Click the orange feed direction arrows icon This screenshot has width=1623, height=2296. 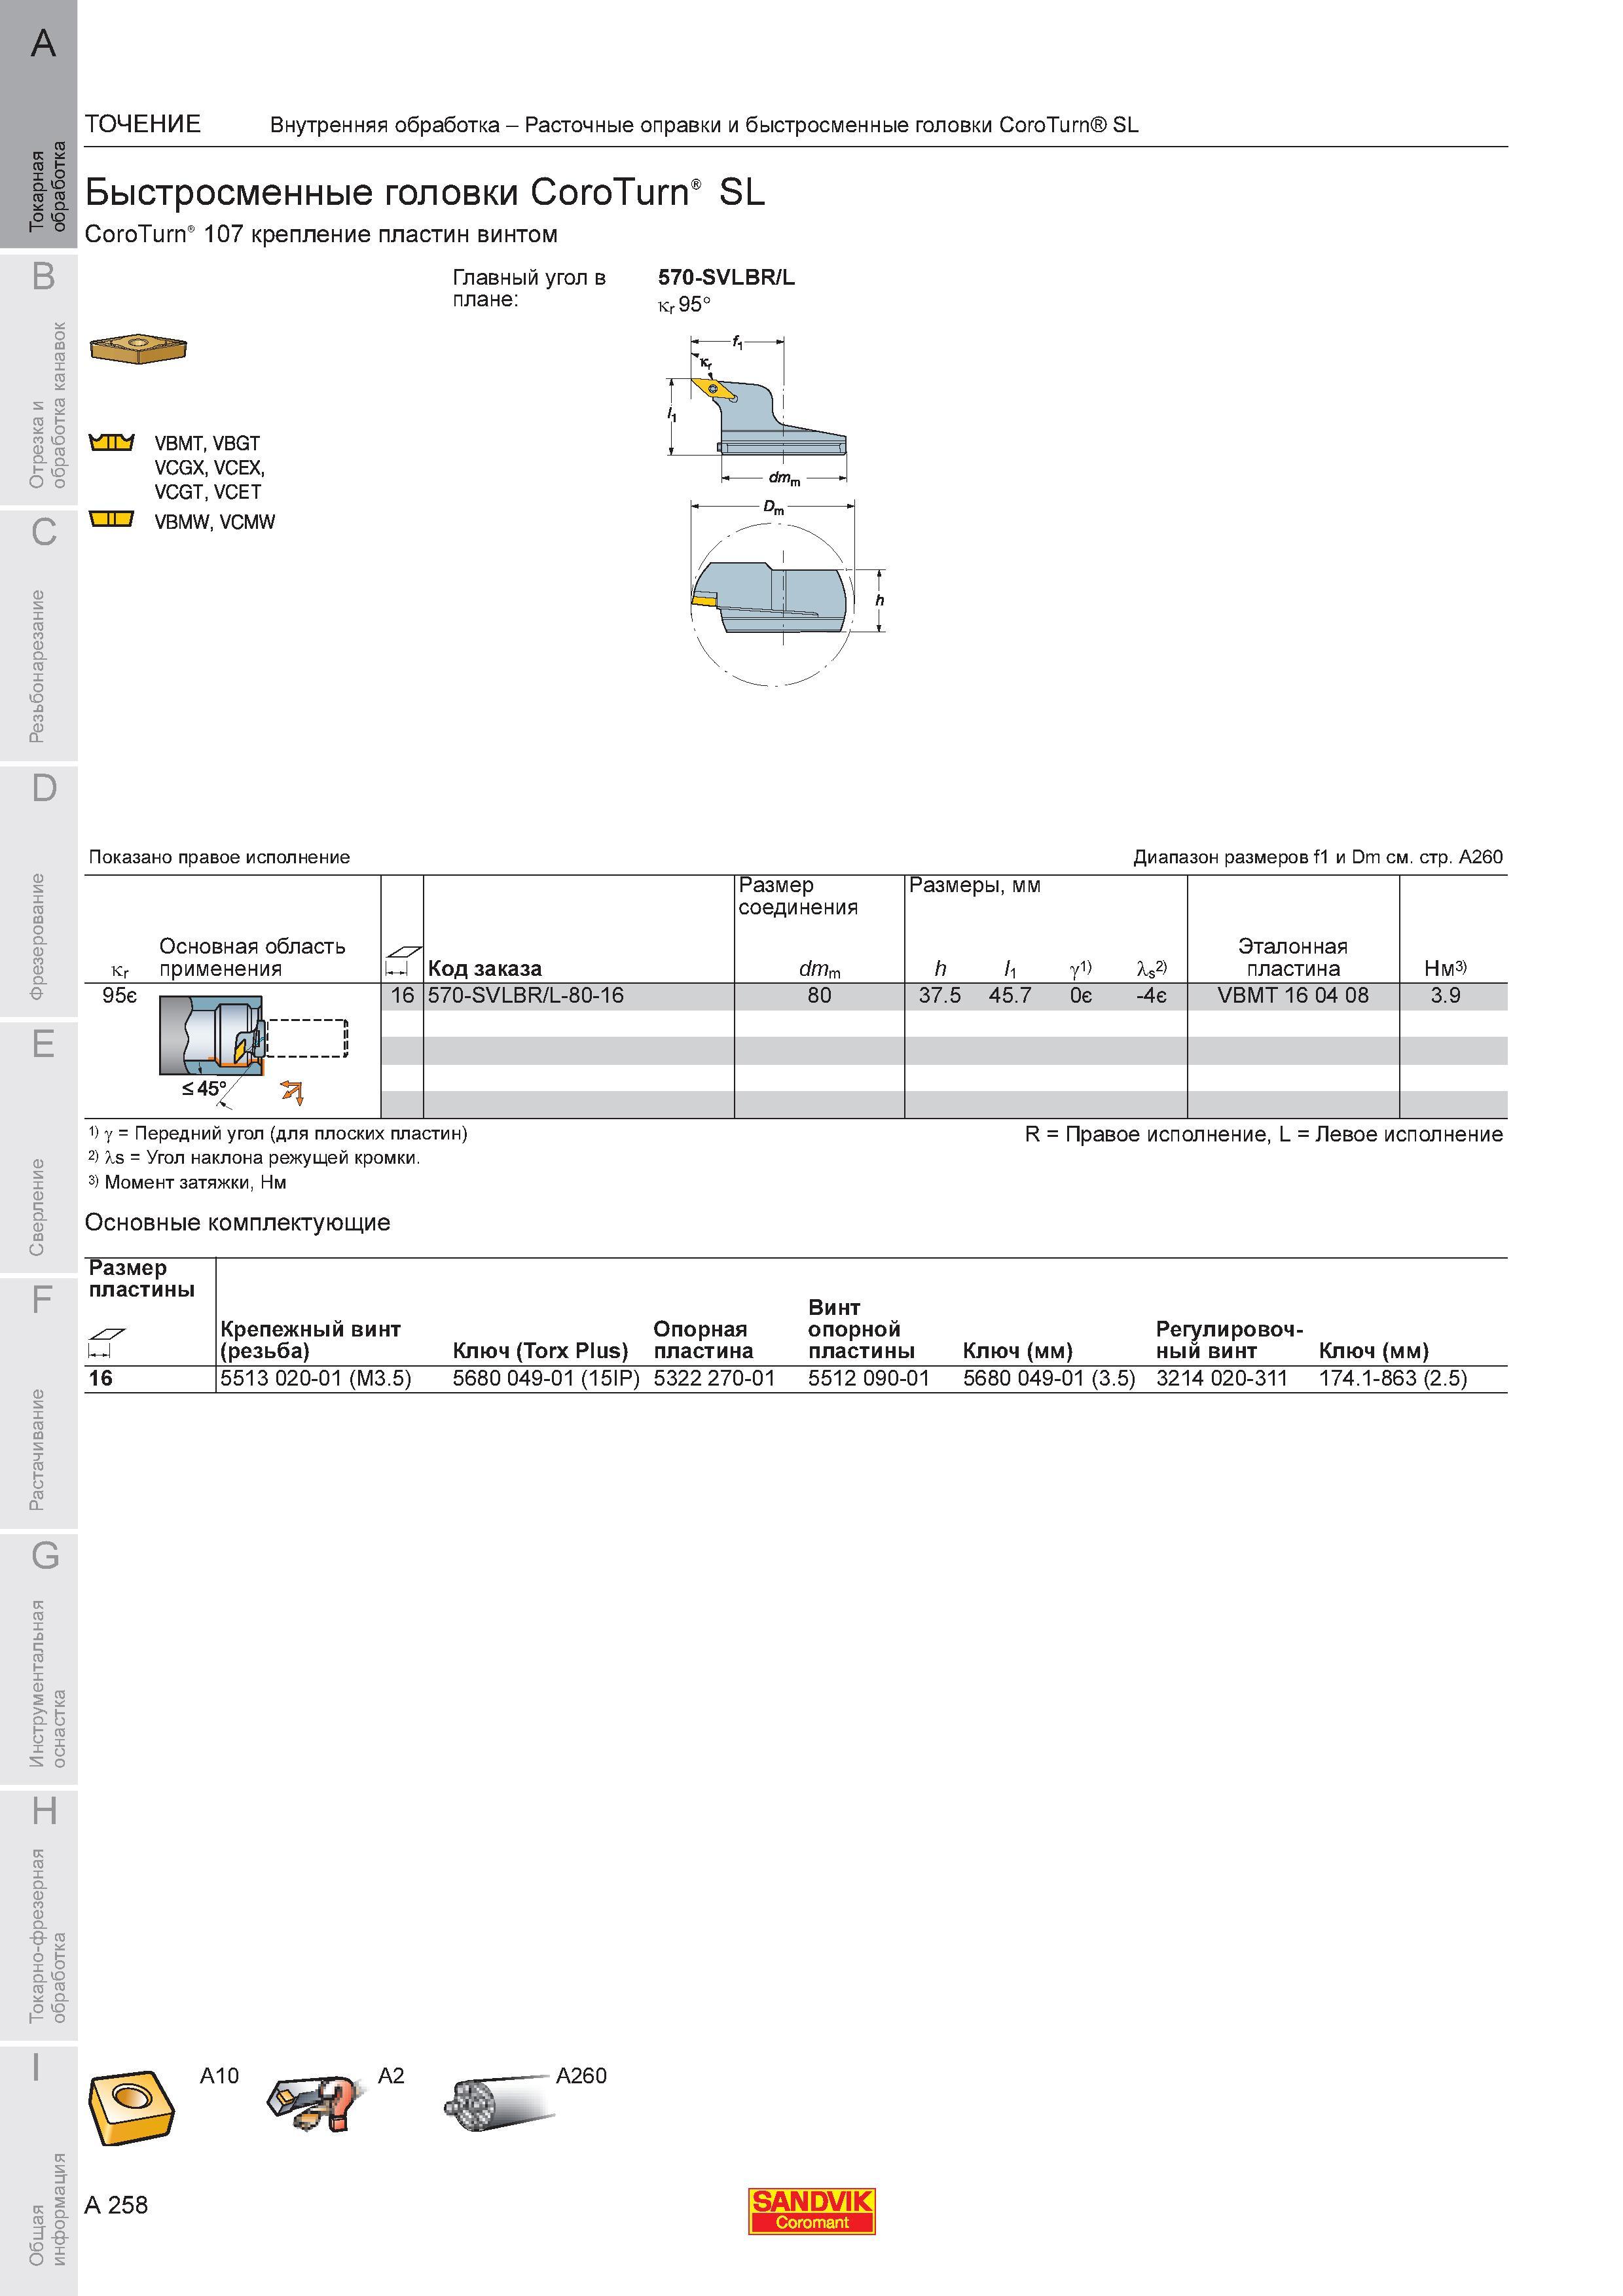[x=292, y=1092]
